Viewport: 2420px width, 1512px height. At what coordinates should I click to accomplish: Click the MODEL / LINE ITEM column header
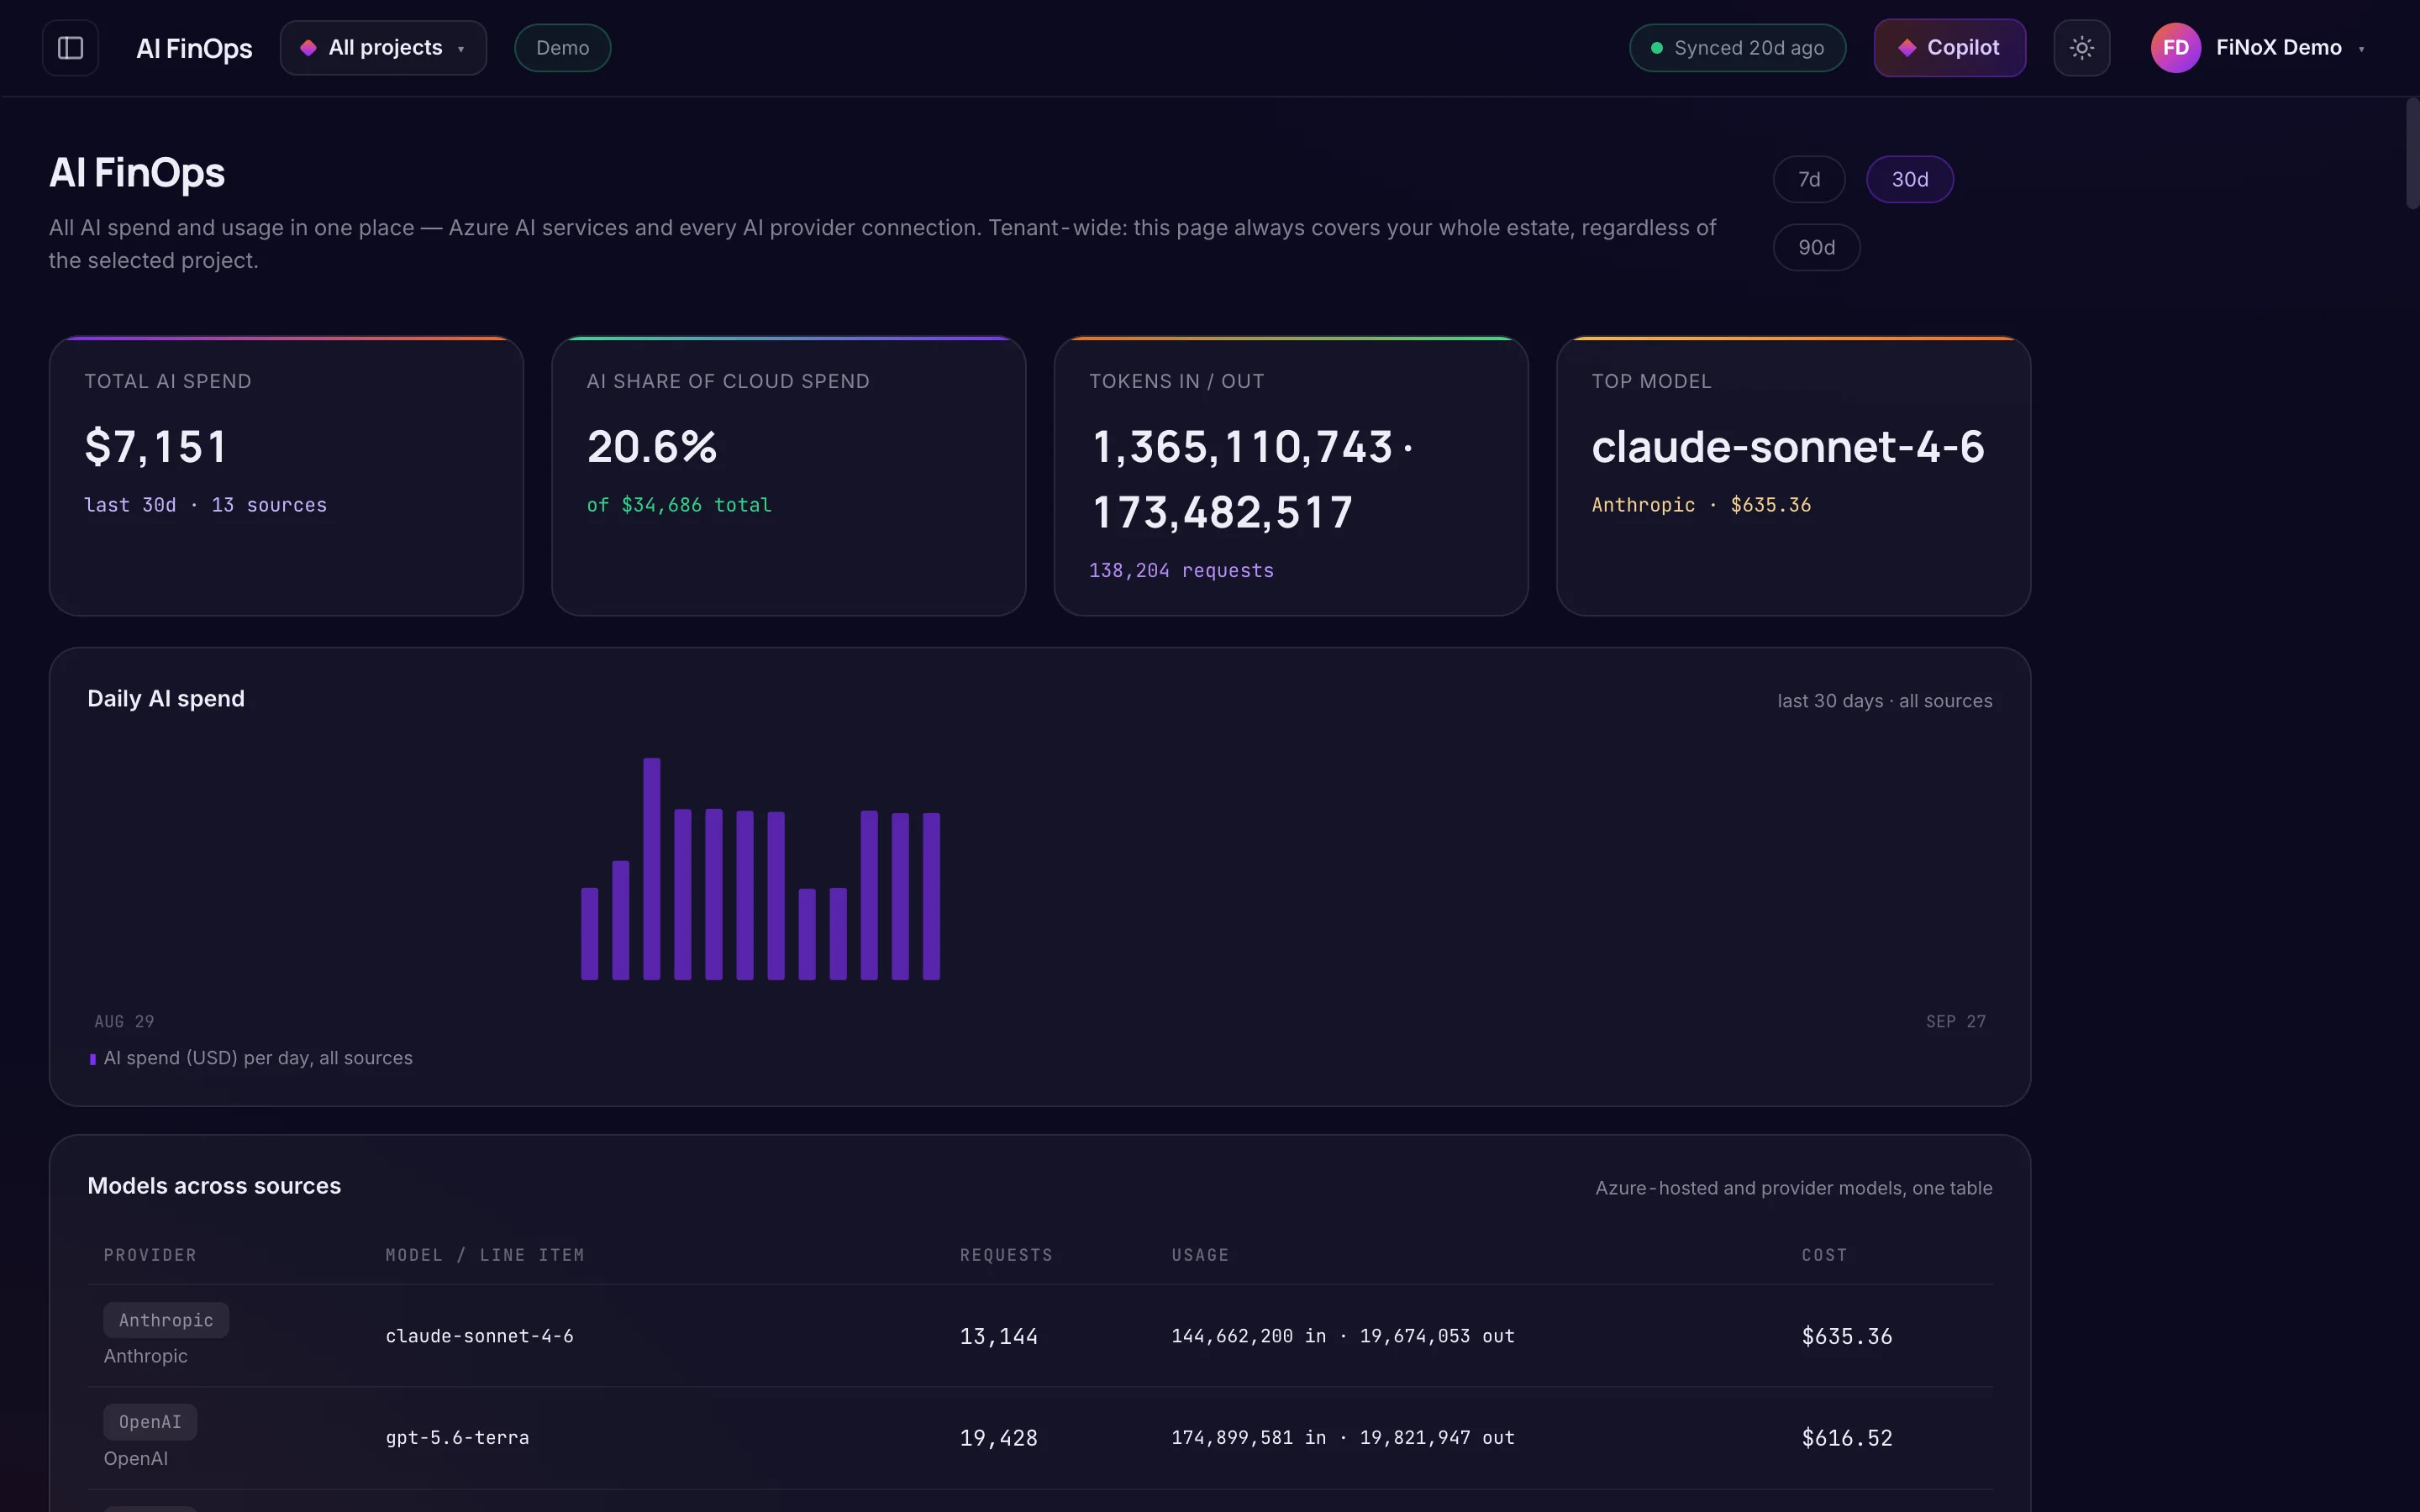click(485, 1255)
